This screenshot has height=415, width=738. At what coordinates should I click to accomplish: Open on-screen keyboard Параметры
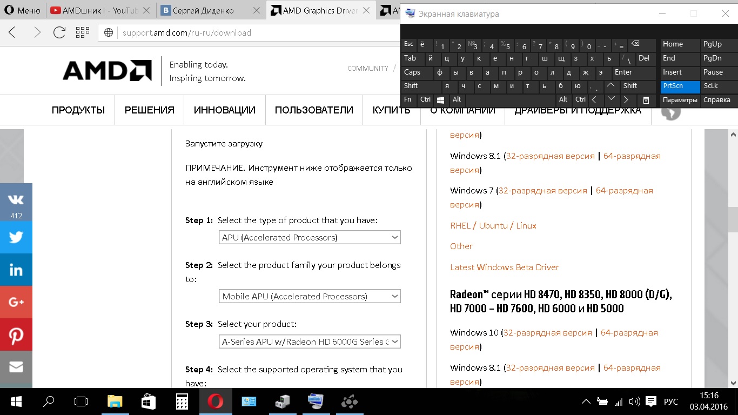680,100
